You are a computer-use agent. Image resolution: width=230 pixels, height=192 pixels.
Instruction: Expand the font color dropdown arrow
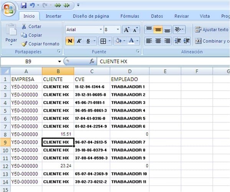click(x=137, y=41)
